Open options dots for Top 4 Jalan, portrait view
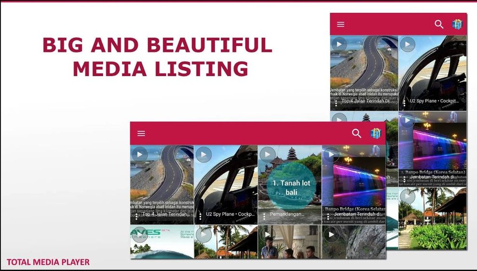The height and width of the screenshot is (271, 477). coord(336,103)
